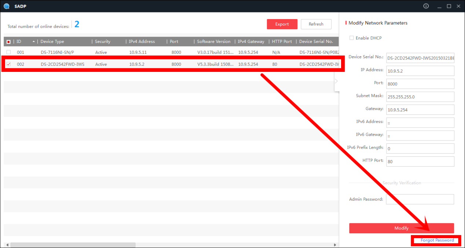The image size is (465, 248).
Task: Enable DHCP checkbox
Action: coord(352,38)
